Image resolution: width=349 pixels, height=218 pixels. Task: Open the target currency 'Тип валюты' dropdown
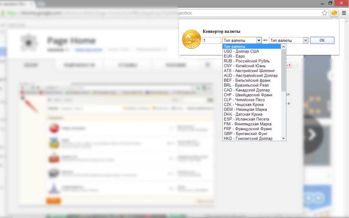289,40
